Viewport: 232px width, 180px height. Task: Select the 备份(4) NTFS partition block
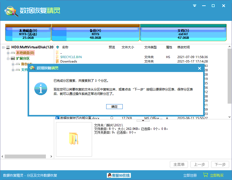[95, 32]
